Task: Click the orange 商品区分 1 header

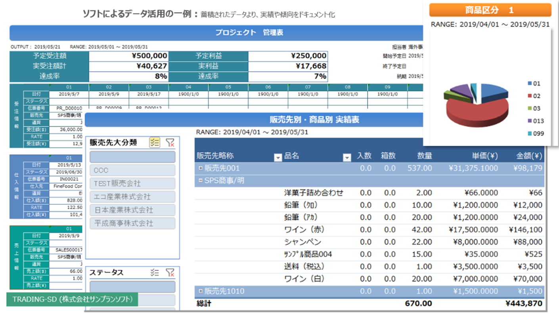Action: pos(490,10)
